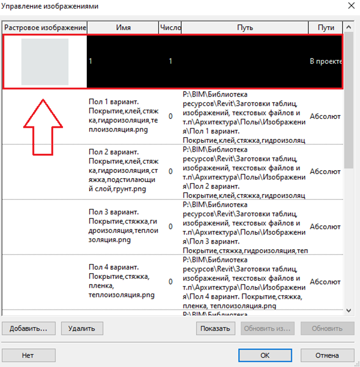Click the table scrollbar down arrow
This screenshot has width=360, height=367.
coord(349,311)
